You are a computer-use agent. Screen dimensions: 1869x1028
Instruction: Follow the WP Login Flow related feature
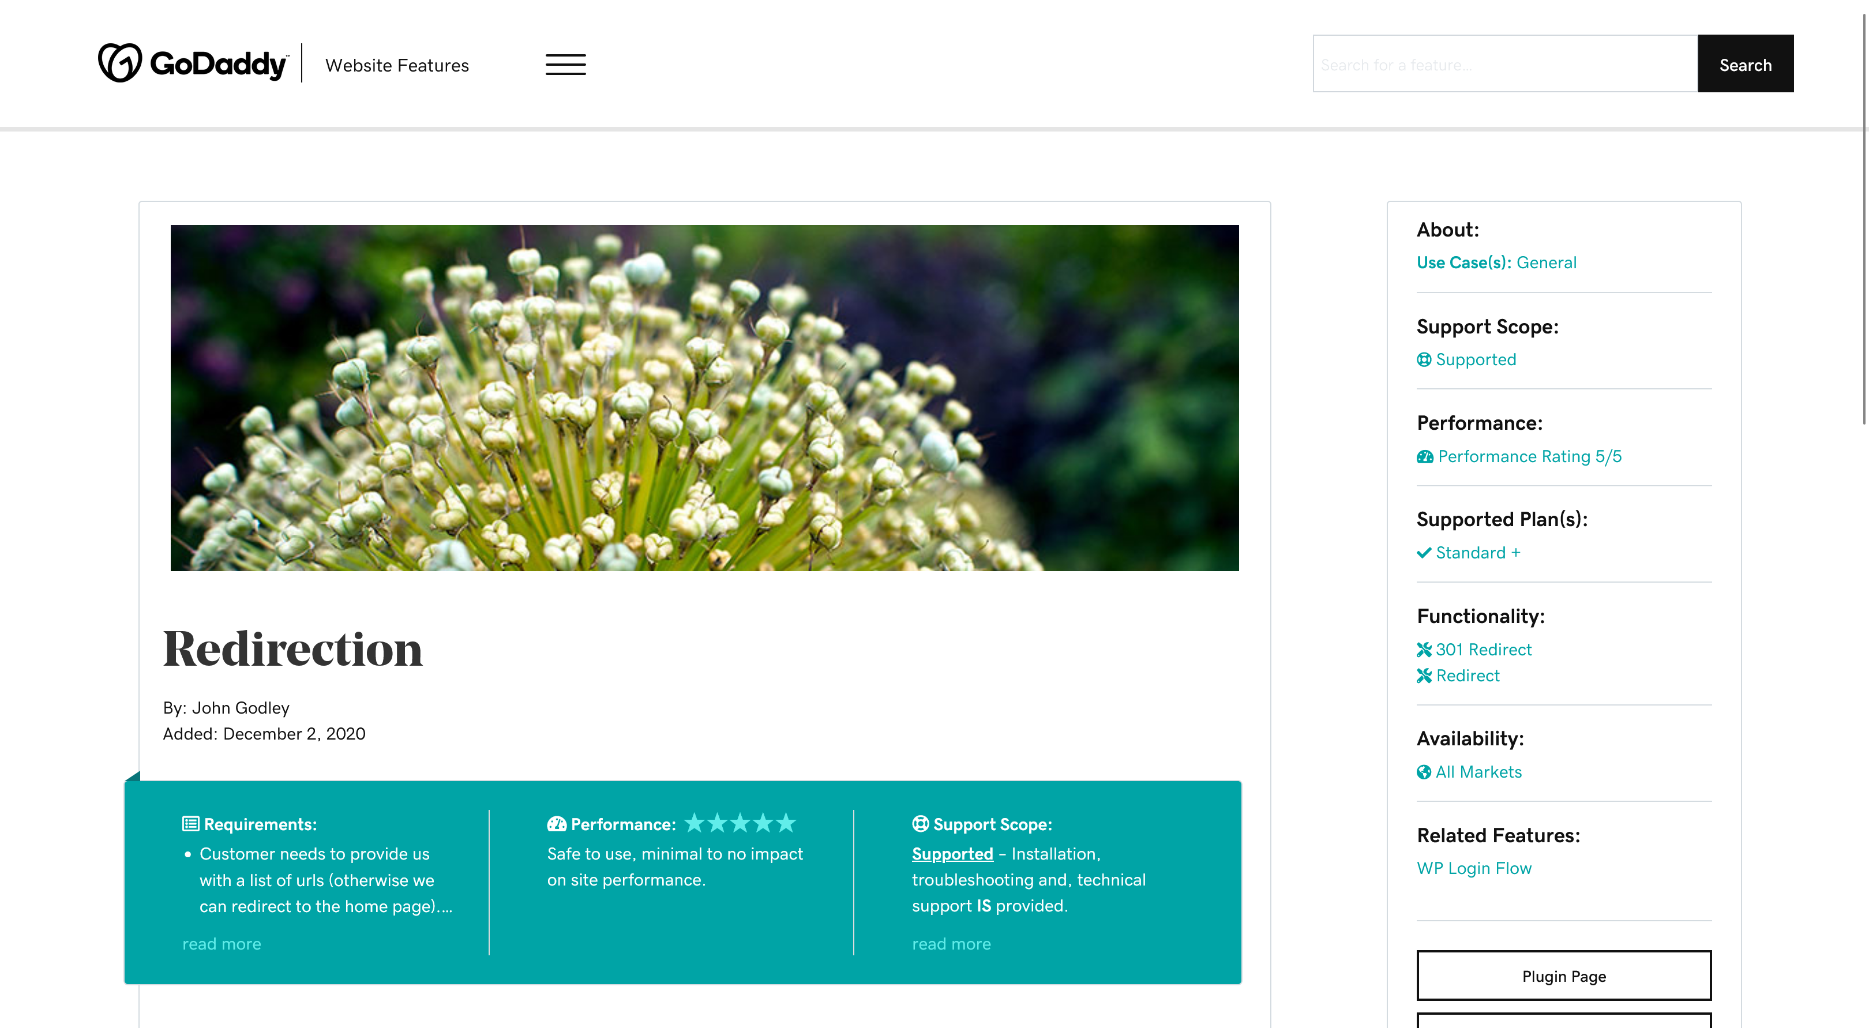pos(1474,868)
